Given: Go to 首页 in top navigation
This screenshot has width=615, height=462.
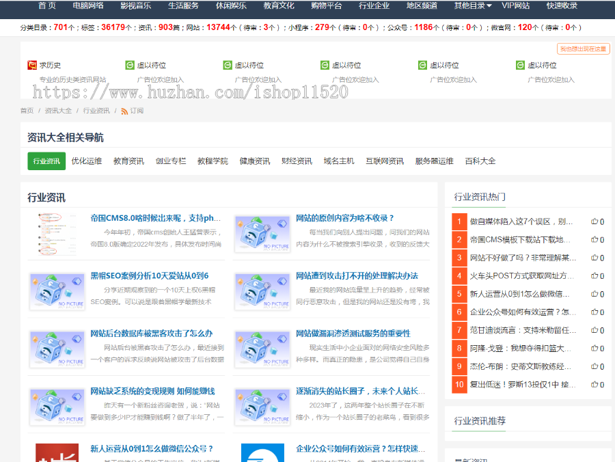Looking at the screenshot, I should [x=47, y=6].
